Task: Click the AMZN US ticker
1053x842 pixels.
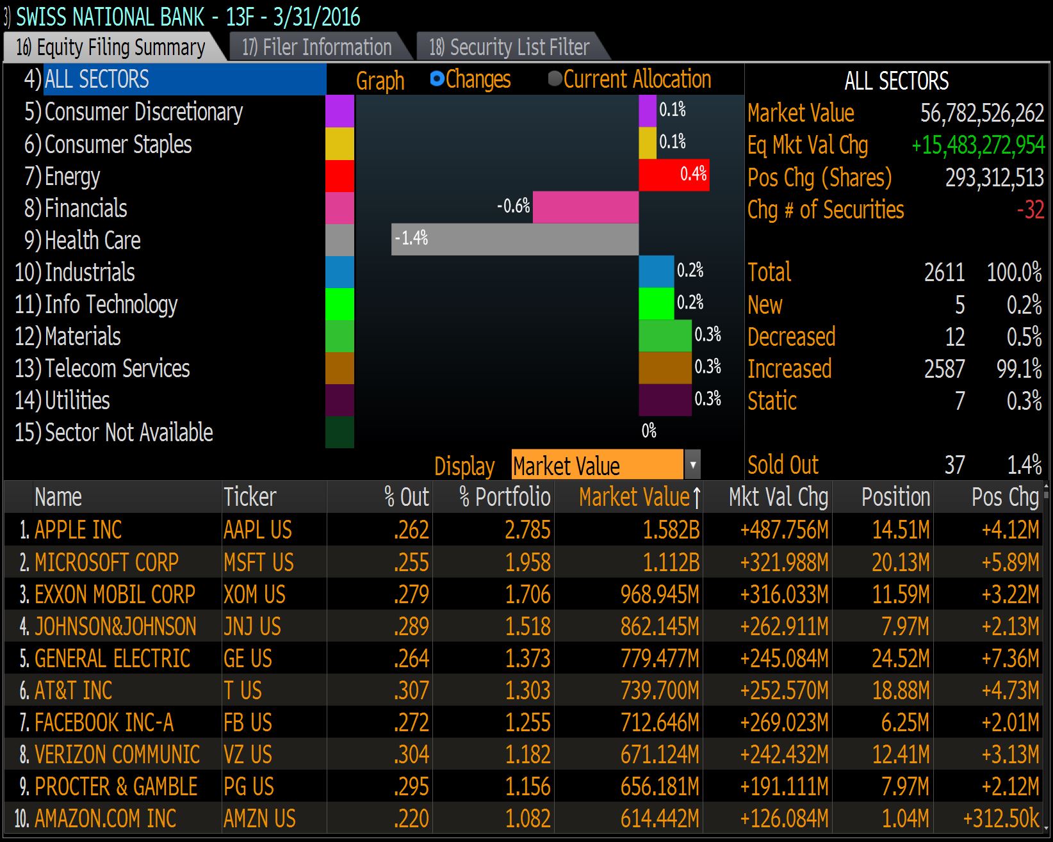Action: click(259, 818)
